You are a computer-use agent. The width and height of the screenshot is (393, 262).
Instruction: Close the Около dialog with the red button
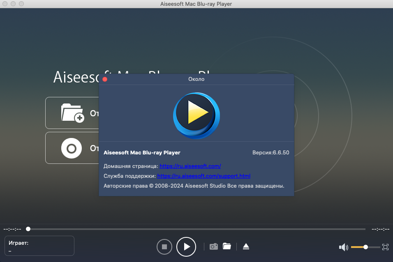(105, 79)
